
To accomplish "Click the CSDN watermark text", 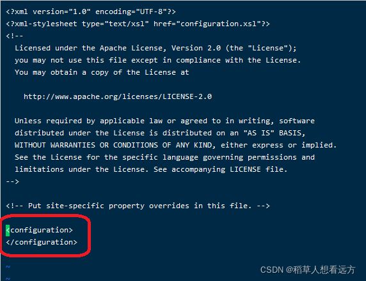I will [x=308, y=270].
